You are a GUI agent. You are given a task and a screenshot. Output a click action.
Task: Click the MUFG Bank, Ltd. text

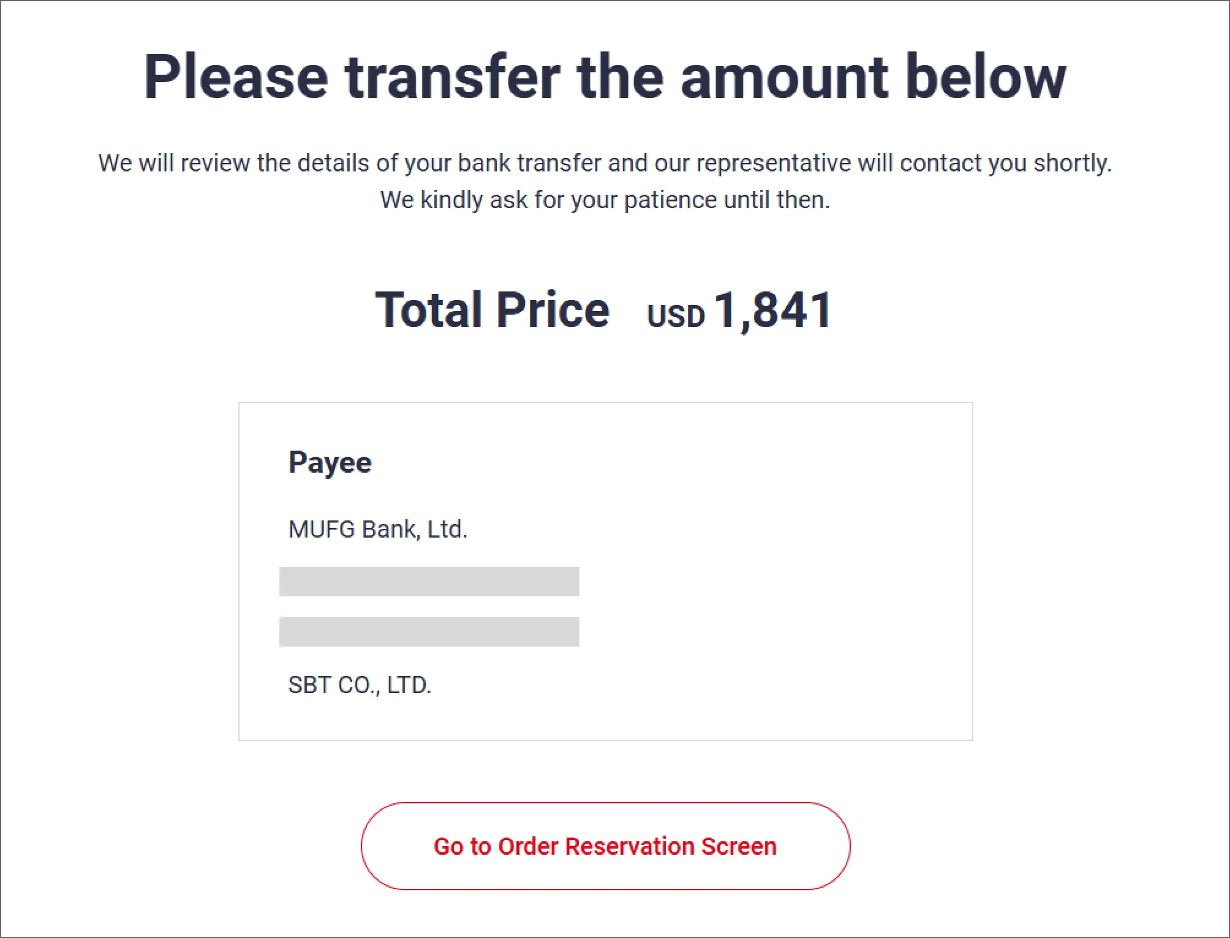pyautogui.click(x=377, y=530)
